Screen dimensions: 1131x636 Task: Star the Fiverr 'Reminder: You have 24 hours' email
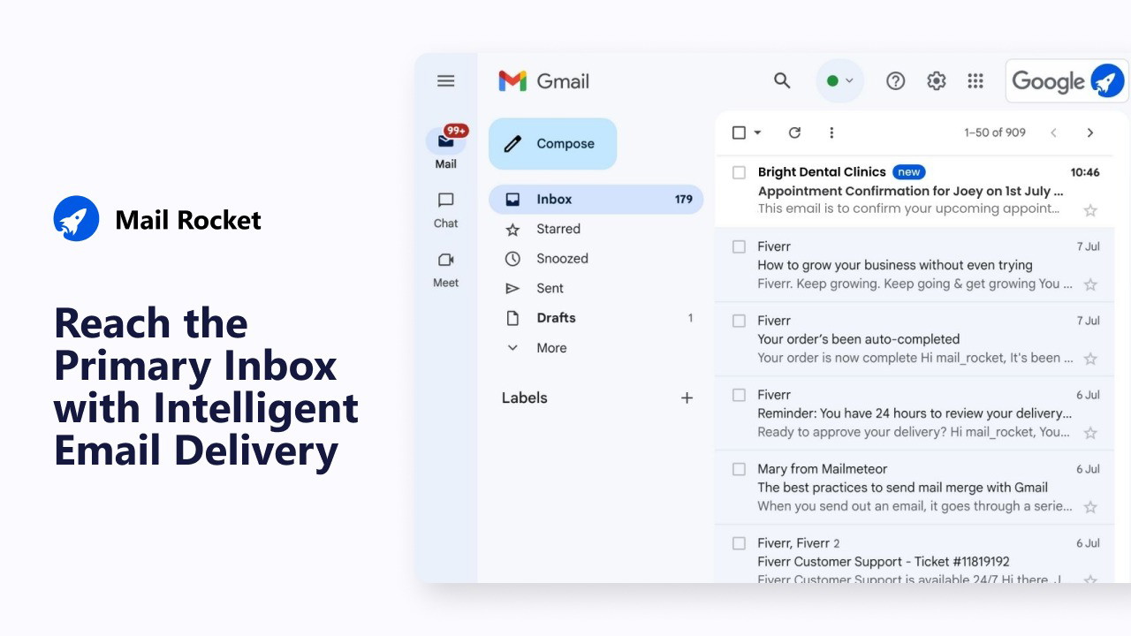pos(1091,433)
